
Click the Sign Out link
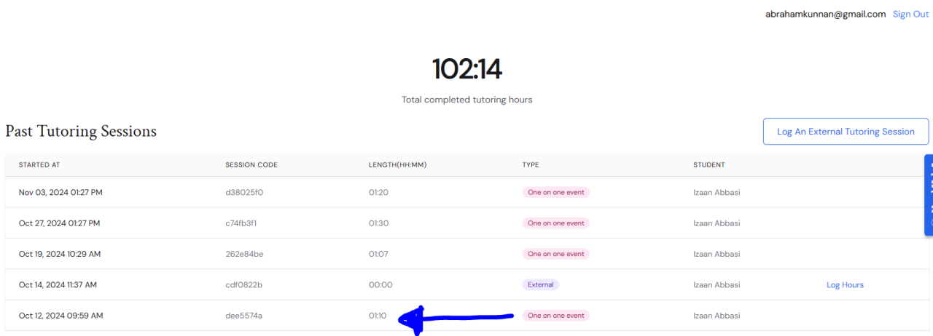(x=910, y=14)
